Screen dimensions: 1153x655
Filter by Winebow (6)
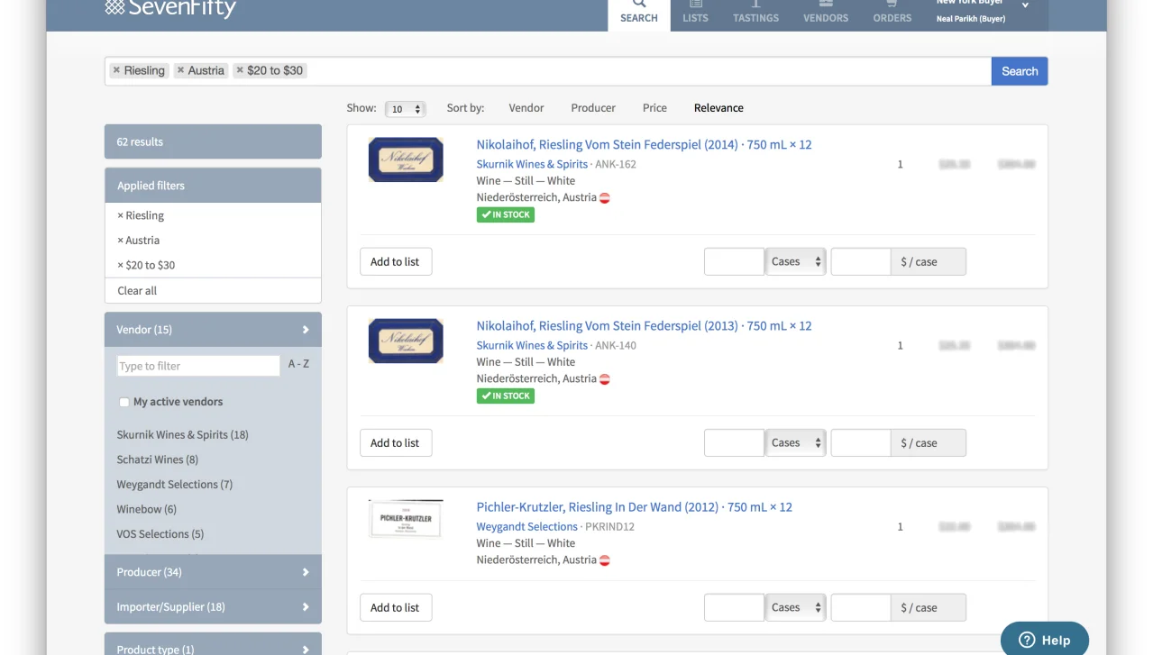click(x=146, y=509)
